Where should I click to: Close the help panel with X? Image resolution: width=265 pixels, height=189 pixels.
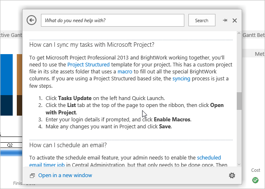(235, 20)
